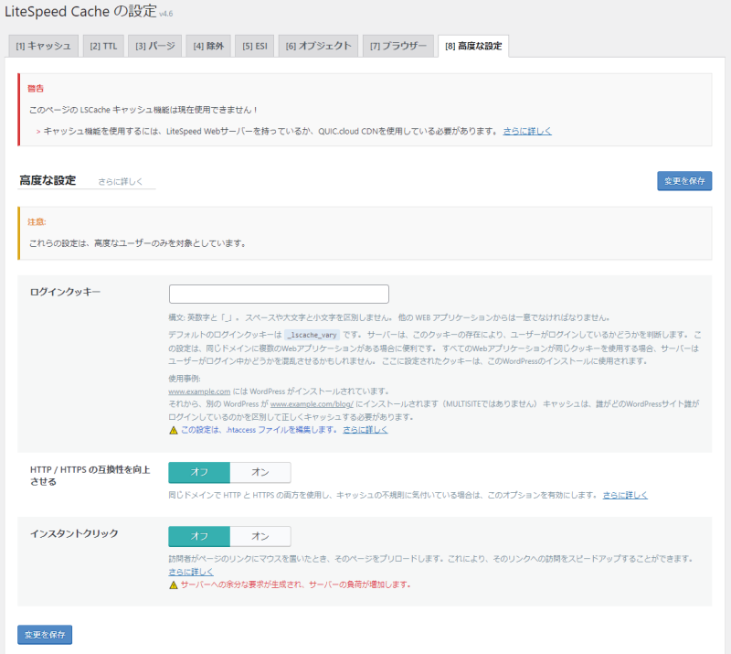Screen dimensions: 731x654
Task: Set HTTP/HTTPS compatibility to オフ
Action: click(199, 472)
